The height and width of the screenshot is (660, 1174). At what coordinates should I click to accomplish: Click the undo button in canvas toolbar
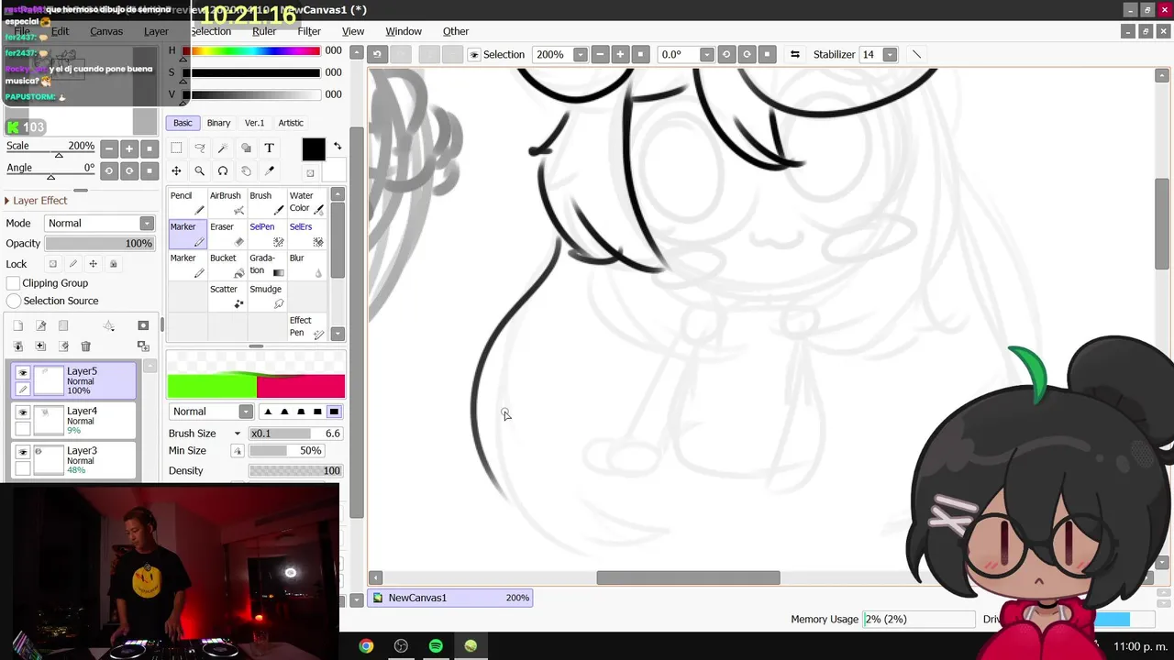point(377,54)
